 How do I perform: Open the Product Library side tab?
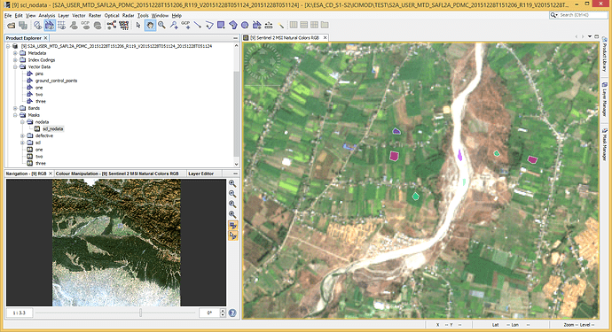tap(605, 55)
